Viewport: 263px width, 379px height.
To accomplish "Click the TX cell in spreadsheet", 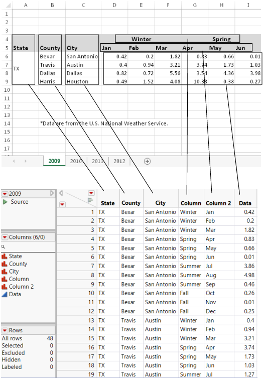I will point(16,69).
